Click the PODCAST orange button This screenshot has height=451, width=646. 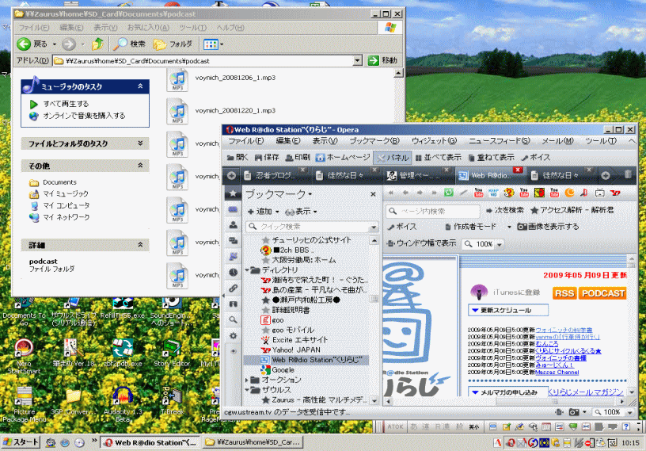(x=602, y=293)
